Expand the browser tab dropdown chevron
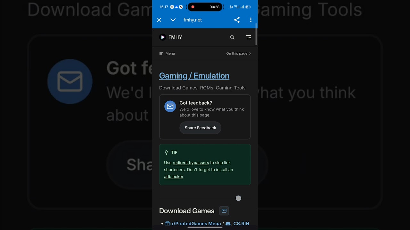This screenshot has height=230, width=410. [173, 20]
